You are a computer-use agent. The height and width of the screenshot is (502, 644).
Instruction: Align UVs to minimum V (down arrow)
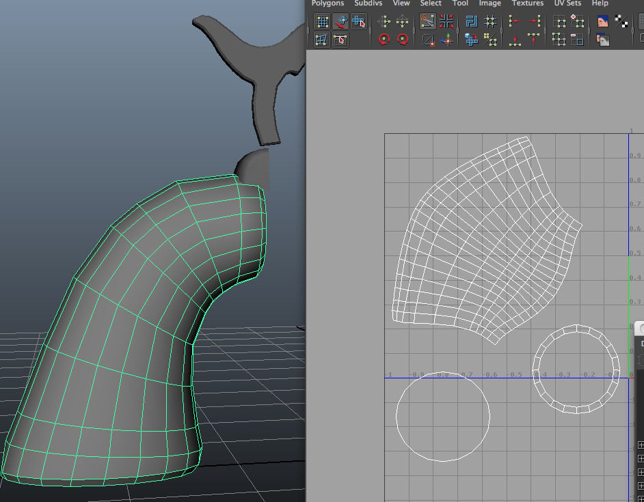pos(515,40)
